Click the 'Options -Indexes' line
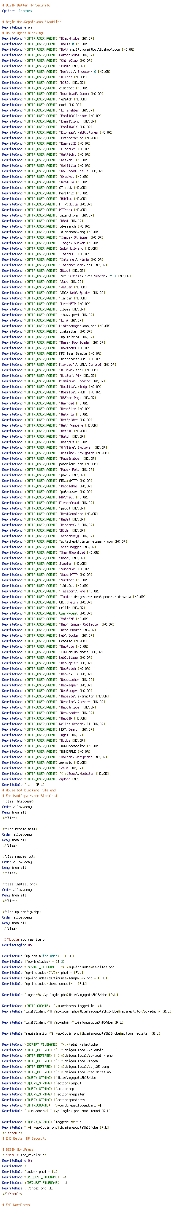Image resolution: width=174 pixels, height=1210 pixels. (x=17, y=11)
